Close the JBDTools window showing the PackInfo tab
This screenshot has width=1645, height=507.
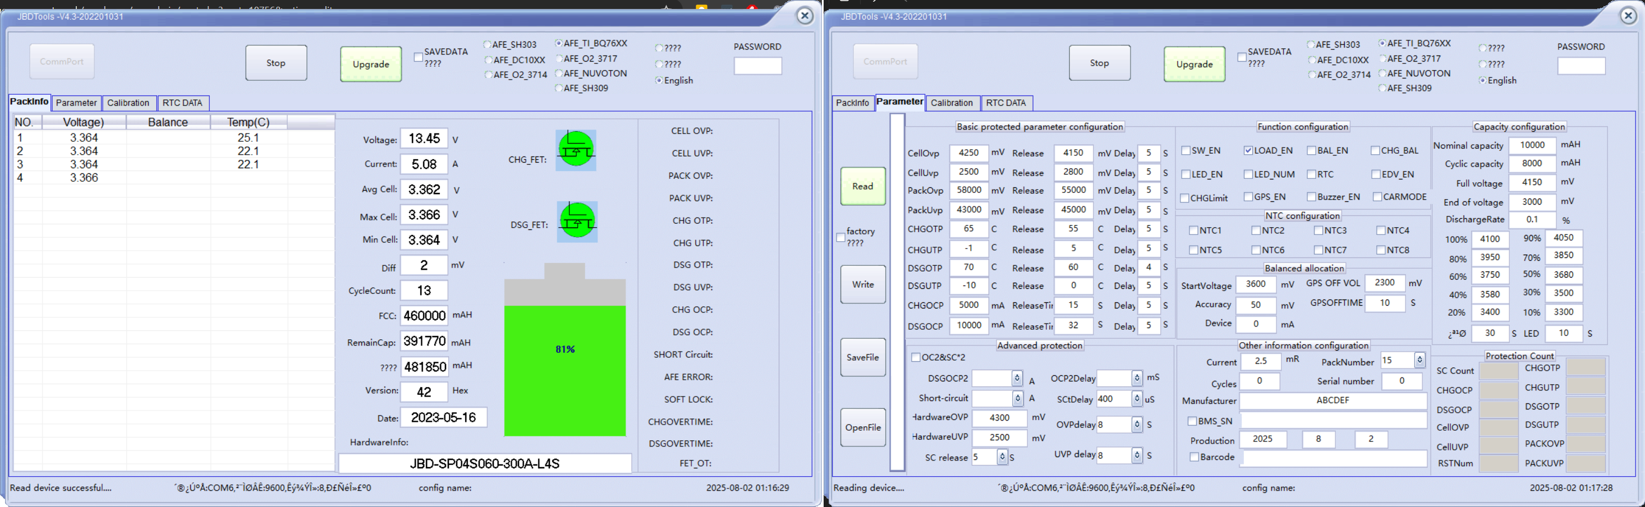coord(805,16)
